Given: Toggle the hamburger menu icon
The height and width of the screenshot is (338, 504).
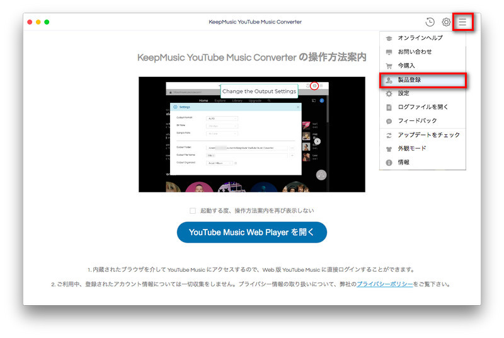Looking at the screenshot, I should click(x=462, y=22).
